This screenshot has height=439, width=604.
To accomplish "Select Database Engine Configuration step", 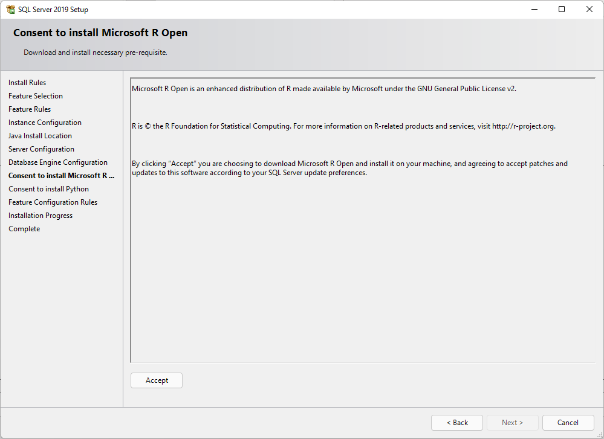I will click(x=58, y=162).
